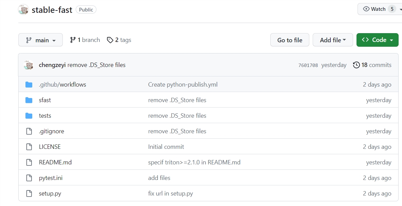Viewport: 402px width, 206px height.
Task: Expand the Add file dropdown
Action: (332, 40)
